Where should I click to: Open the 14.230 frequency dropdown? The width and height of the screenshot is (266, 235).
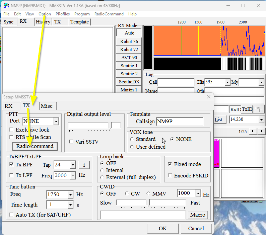click(x=261, y=120)
